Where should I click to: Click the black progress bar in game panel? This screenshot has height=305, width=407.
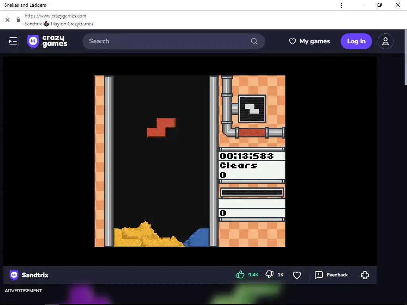pos(252,193)
